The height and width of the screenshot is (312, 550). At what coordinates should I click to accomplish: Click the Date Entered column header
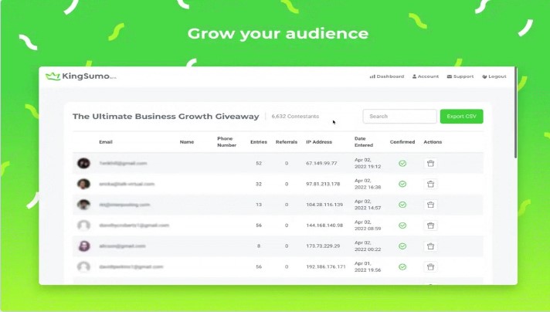coord(364,142)
